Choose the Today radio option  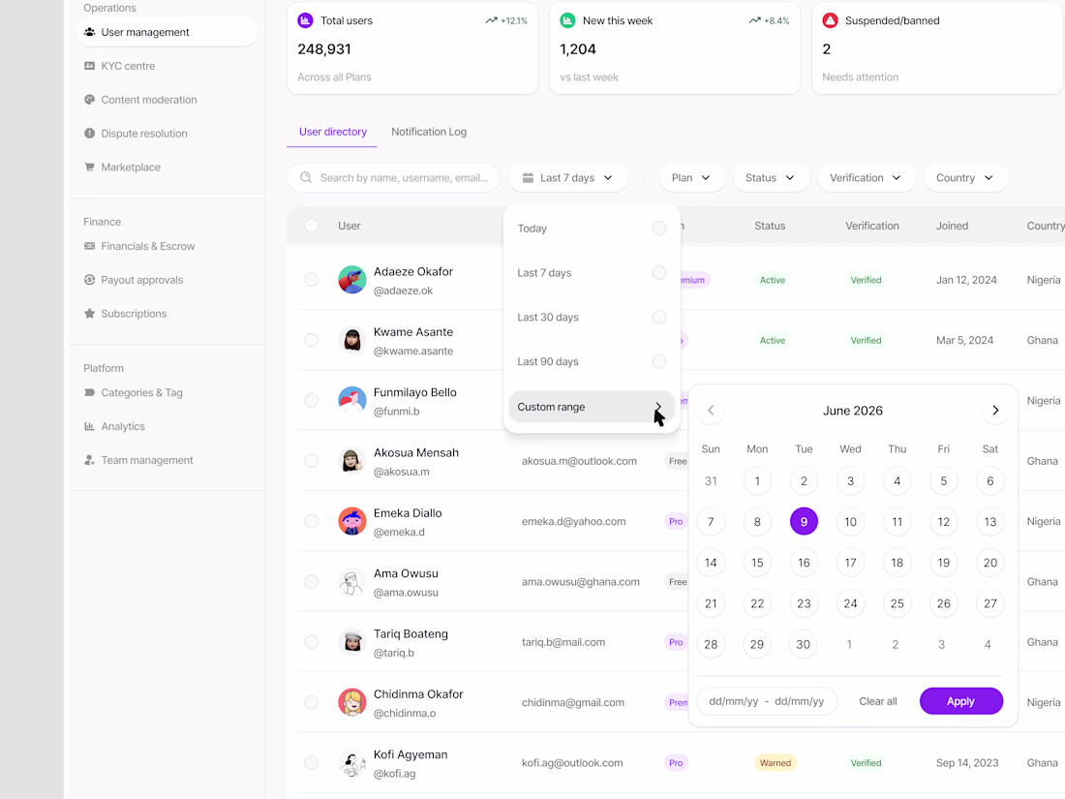click(x=658, y=229)
